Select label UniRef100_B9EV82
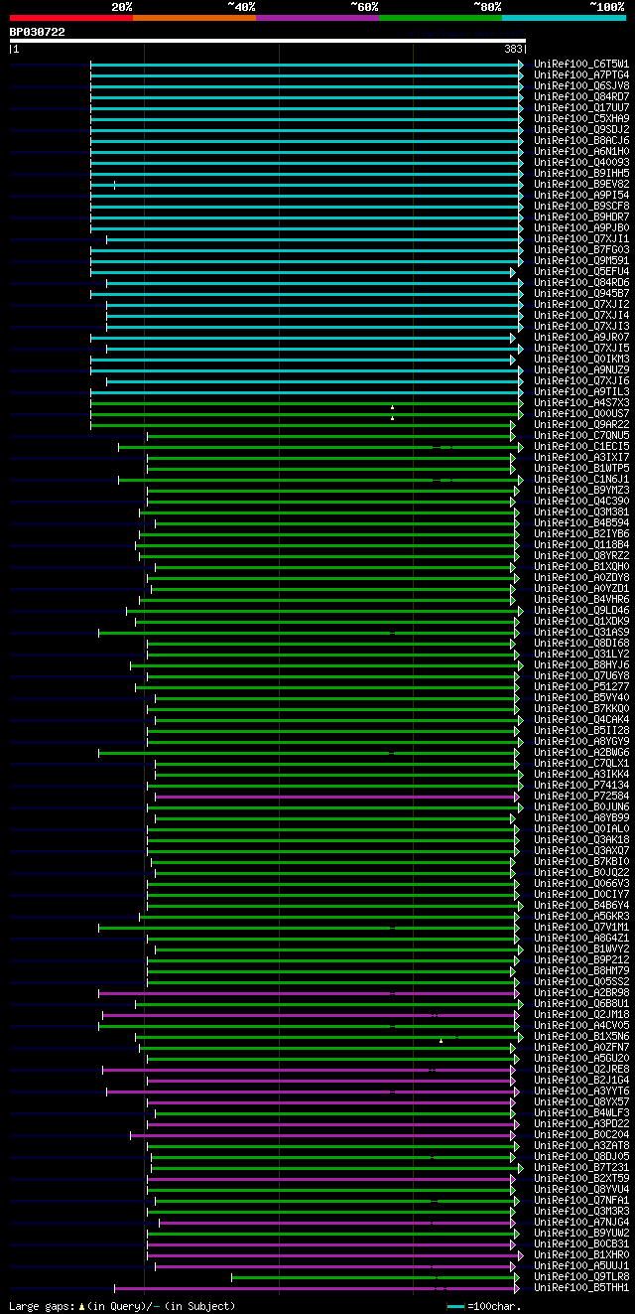 (x=581, y=184)
